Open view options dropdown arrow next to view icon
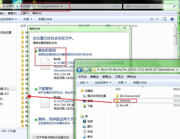 tap(157, 19)
